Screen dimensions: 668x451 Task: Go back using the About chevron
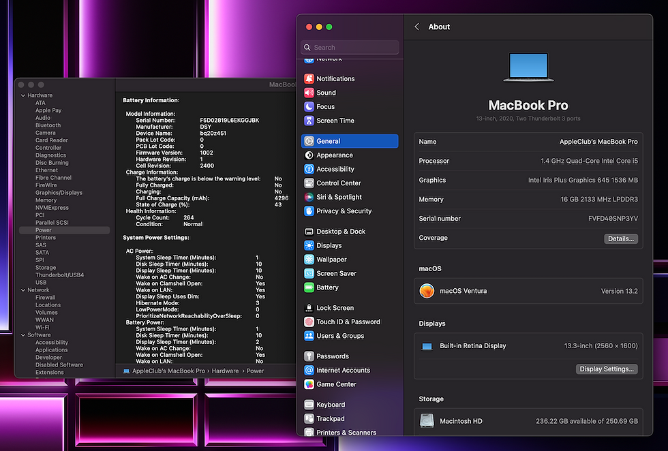point(416,27)
